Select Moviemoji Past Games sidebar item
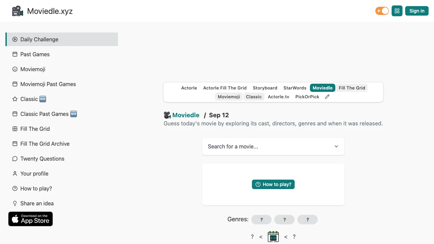Image resolution: width=434 pixels, height=244 pixels. click(x=62, y=84)
